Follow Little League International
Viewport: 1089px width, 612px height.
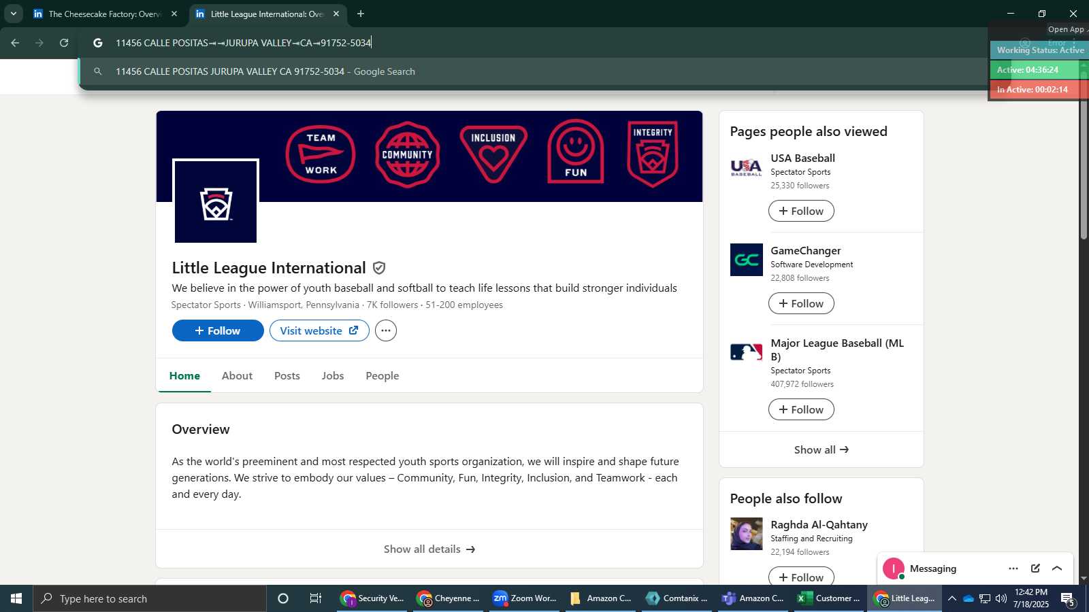point(218,330)
